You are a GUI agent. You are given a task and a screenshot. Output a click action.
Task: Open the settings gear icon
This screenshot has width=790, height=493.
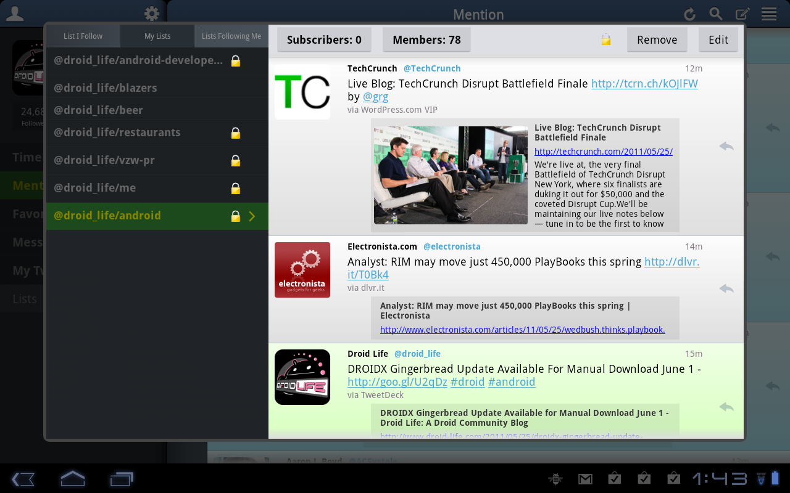point(151,14)
